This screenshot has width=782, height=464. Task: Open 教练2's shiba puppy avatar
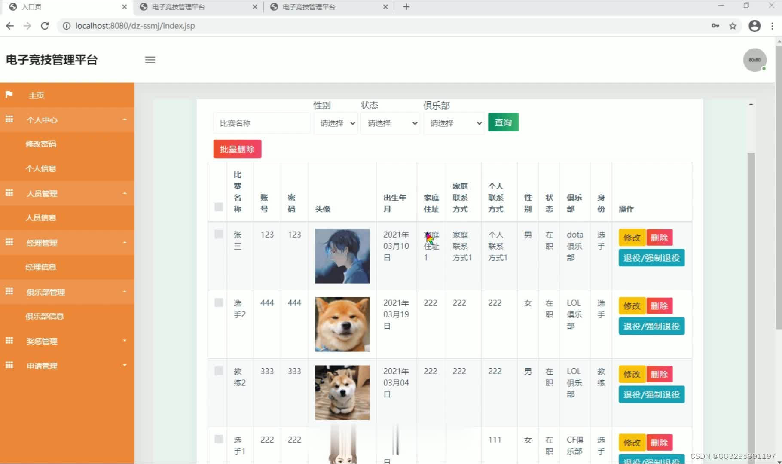(x=342, y=393)
